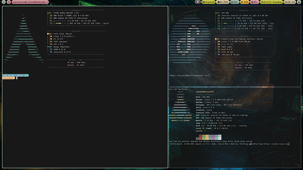This screenshot has height=170, width=303.
Task: Click shell icon beside bash 5.3.9
Action: tap(219, 49)
